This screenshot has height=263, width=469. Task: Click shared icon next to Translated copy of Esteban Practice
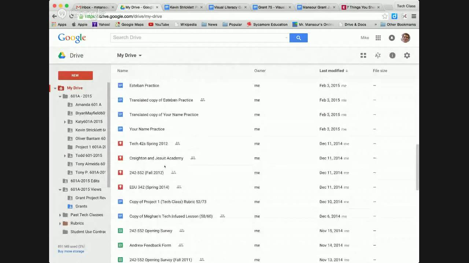(203, 100)
